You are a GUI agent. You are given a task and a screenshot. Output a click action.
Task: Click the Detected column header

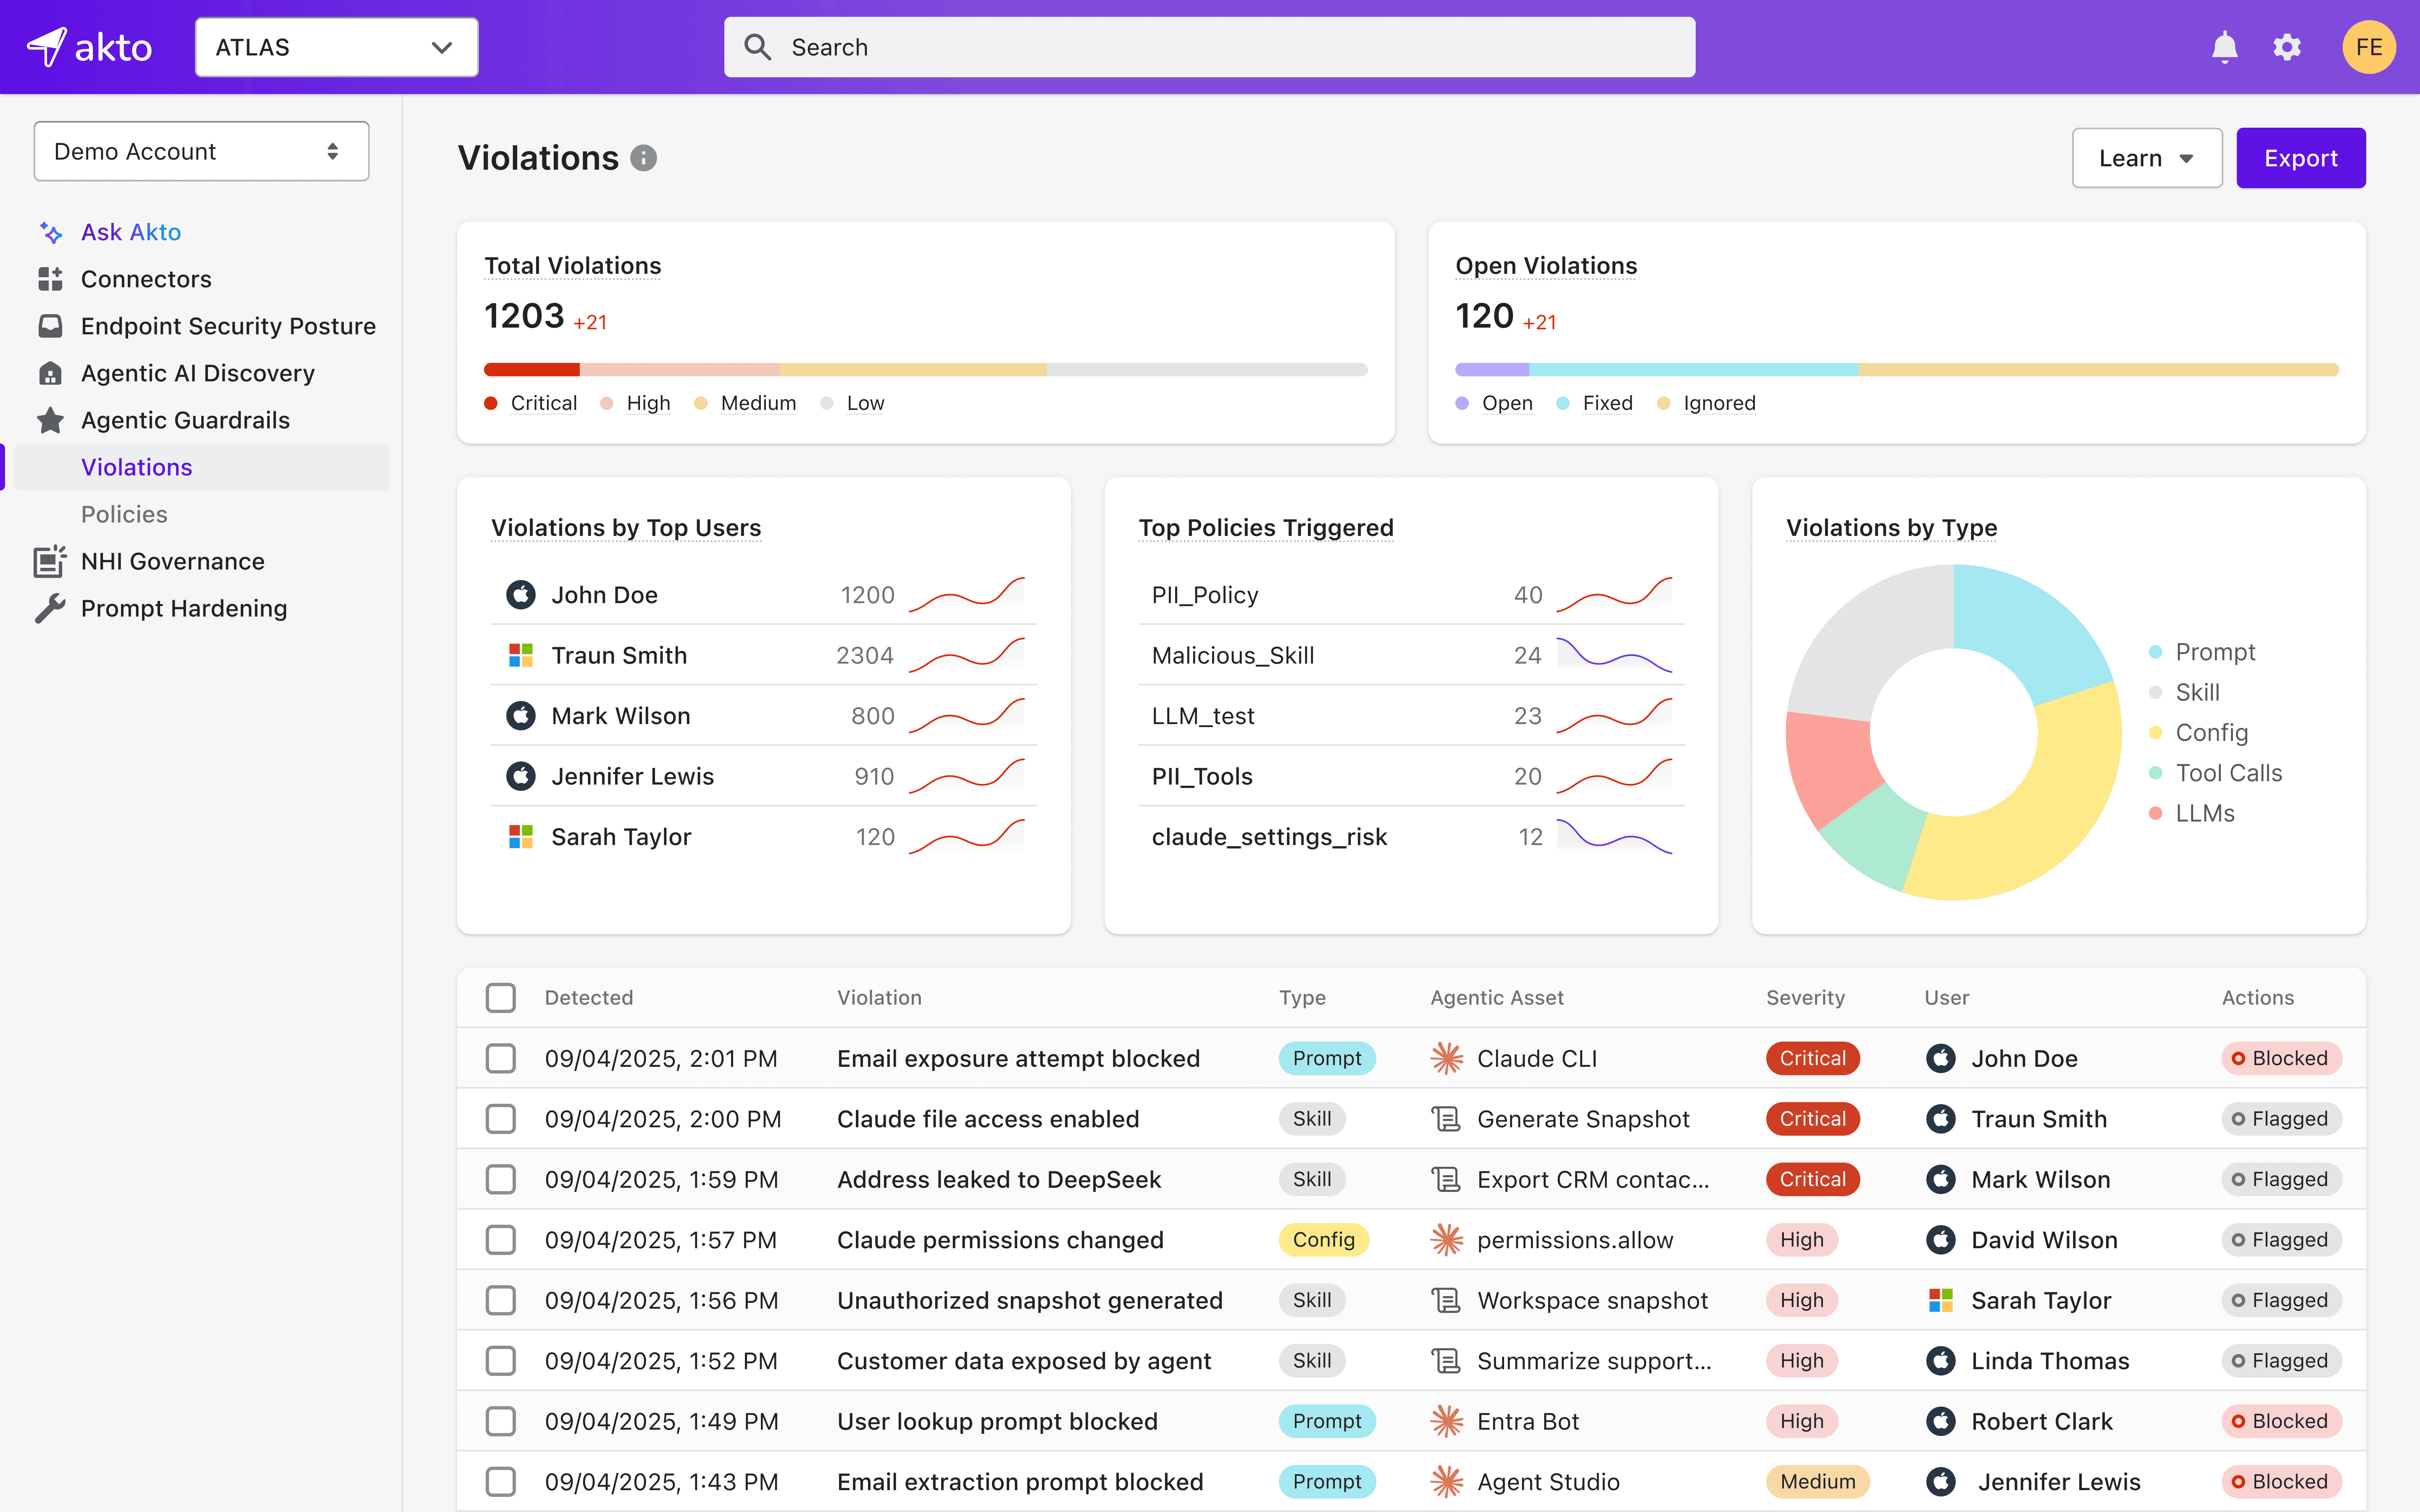589,997
